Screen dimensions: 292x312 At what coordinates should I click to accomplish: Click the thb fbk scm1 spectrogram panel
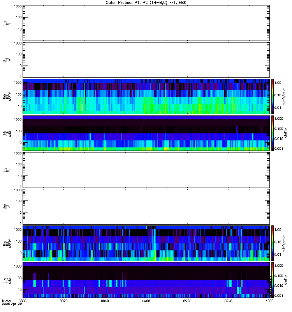(x=146, y=133)
